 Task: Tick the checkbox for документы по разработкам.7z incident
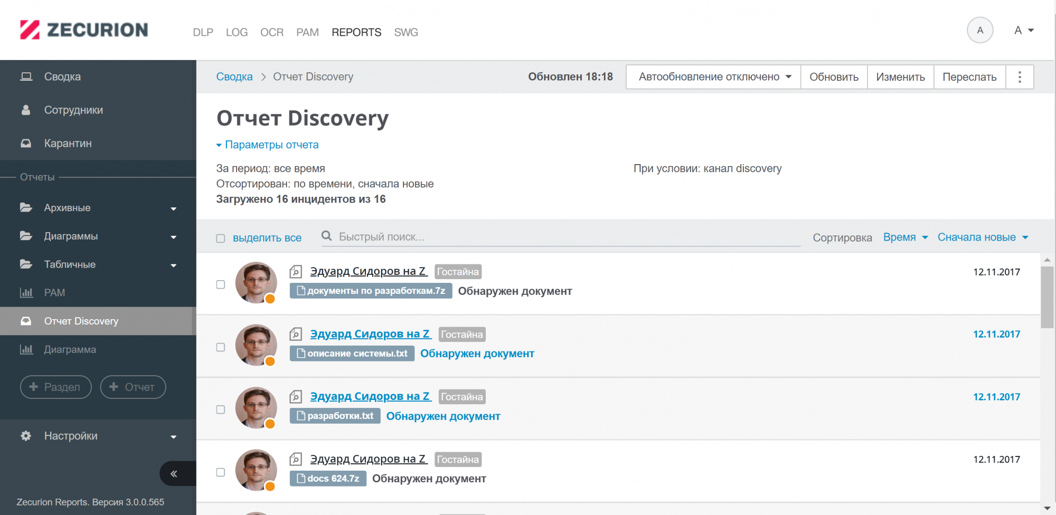tap(220, 283)
